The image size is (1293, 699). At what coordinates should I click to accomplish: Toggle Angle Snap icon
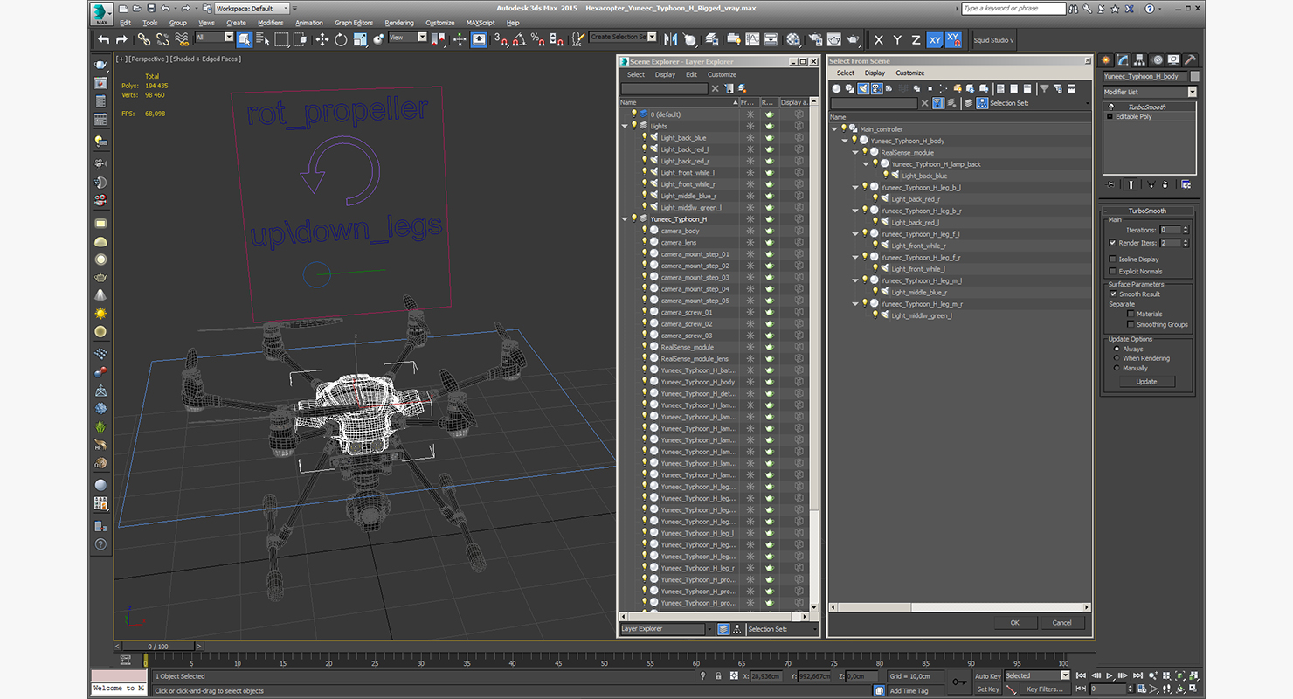pos(519,39)
